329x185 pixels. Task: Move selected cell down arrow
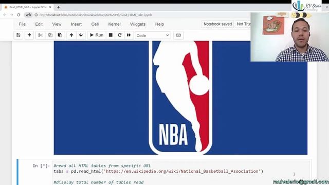click(x=81, y=35)
